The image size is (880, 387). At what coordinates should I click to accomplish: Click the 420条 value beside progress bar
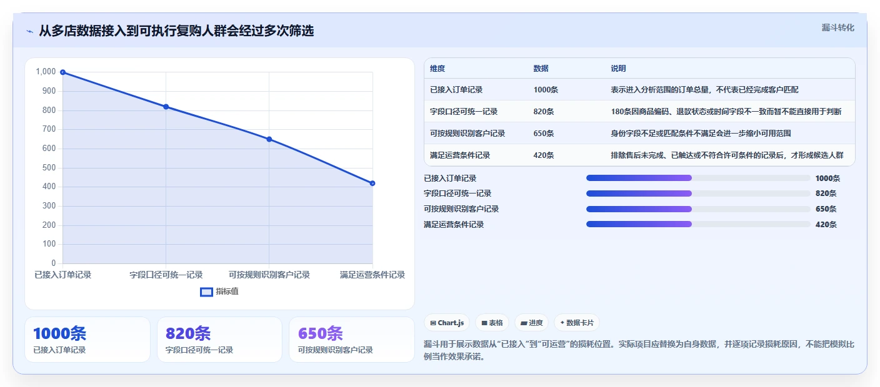pos(826,225)
